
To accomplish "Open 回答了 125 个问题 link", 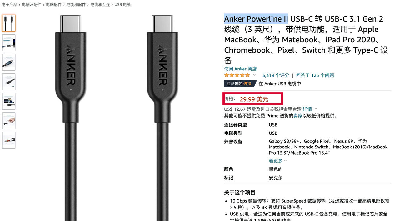I will click(315, 75).
